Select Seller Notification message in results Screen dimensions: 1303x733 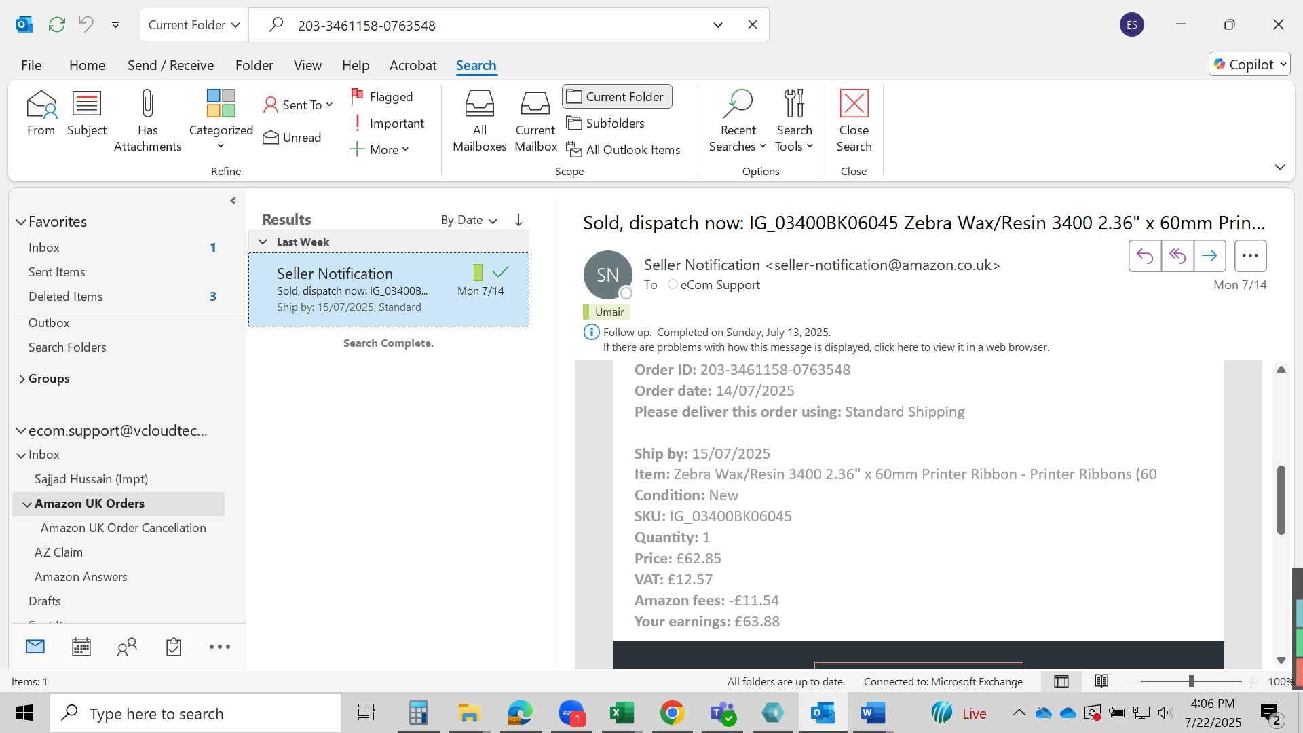pos(389,290)
